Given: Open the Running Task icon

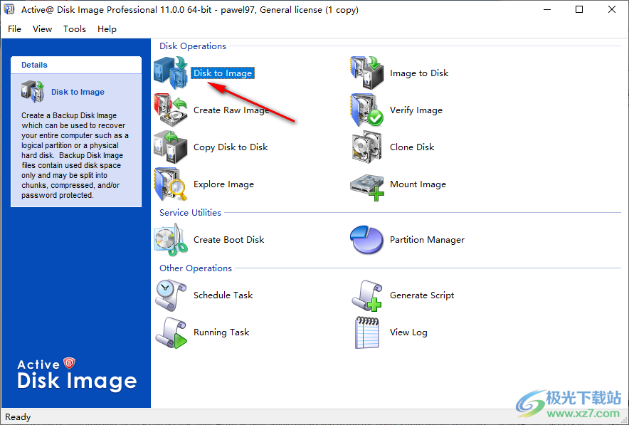Looking at the screenshot, I should pyautogui.click(x=170, y=332).
